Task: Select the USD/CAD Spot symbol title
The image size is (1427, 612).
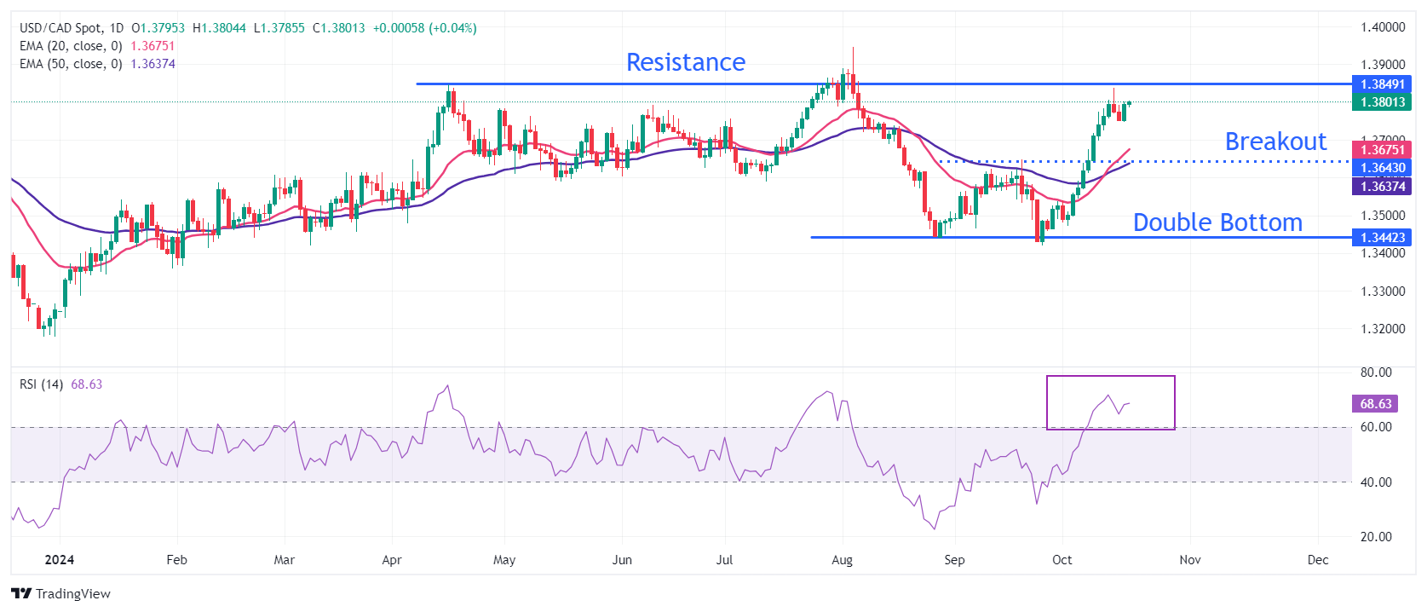Action: pyautogui.click(x=72, y=28)
